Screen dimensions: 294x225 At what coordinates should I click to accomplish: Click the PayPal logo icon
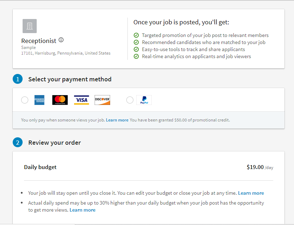coord(144,100)
